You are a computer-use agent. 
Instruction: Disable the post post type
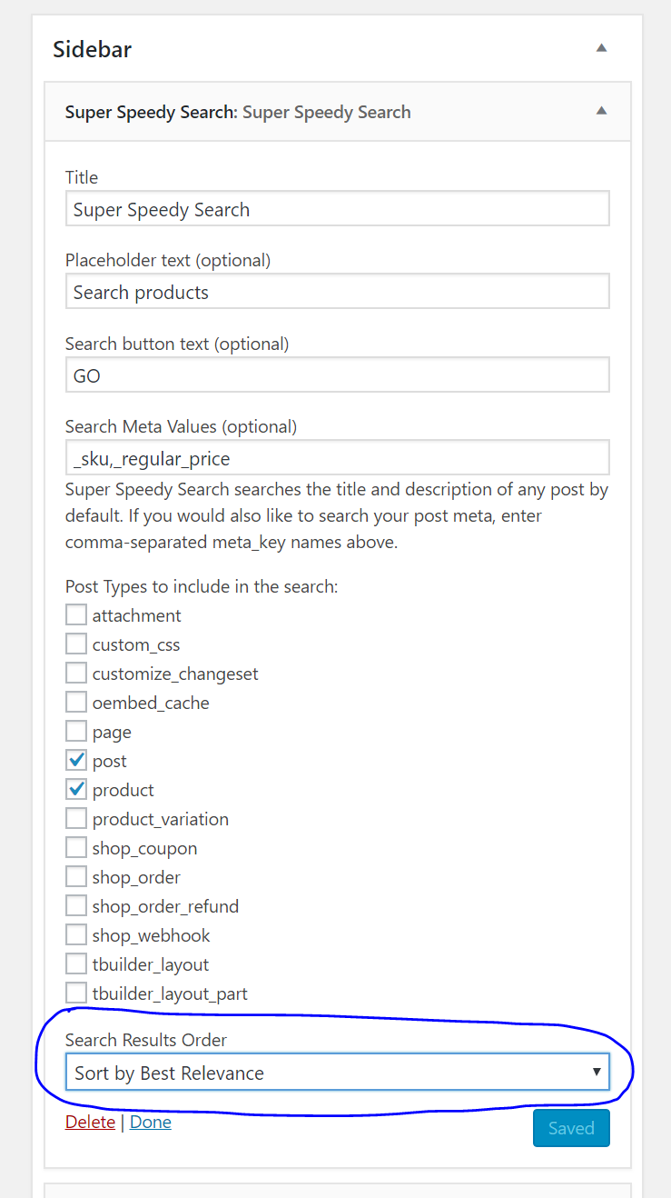(76, 760)
